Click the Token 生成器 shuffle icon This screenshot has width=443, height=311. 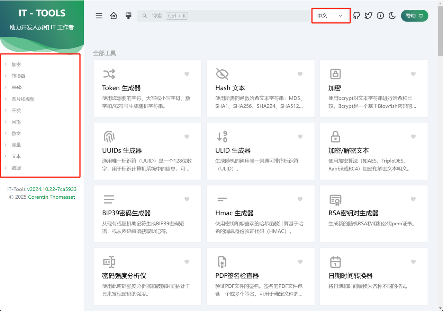coord(109,74)
